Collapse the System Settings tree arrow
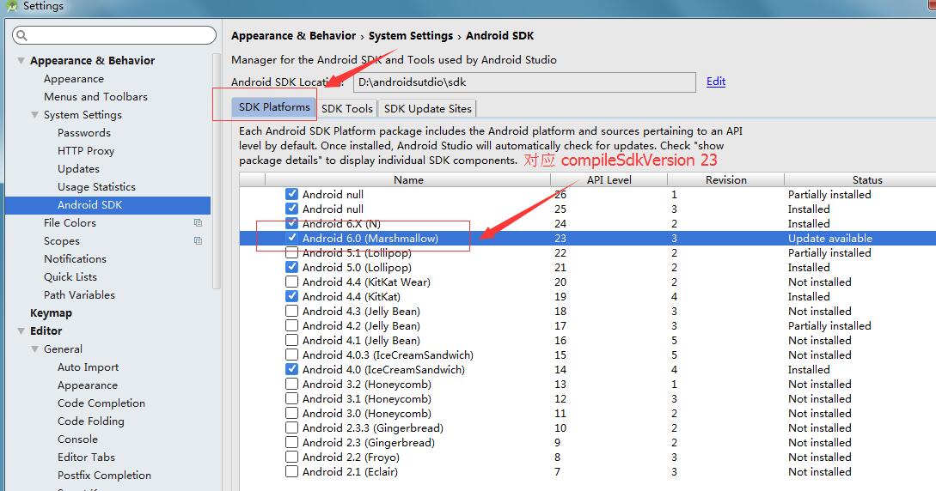Screen dimensions: 936x491 click(34, 114)
